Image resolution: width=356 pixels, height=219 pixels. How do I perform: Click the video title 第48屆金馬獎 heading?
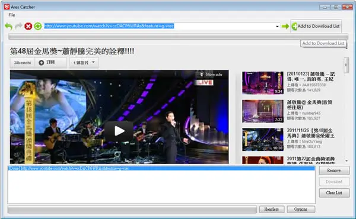(72, 51)
